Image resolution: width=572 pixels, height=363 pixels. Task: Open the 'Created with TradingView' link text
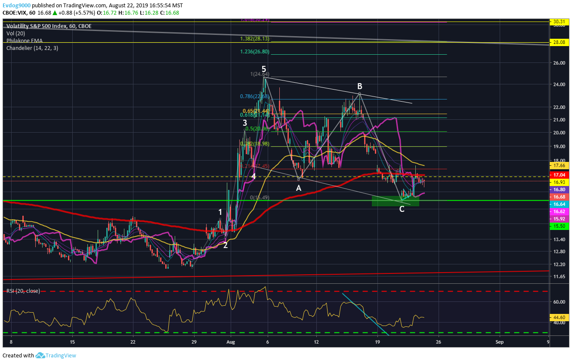pos(39,355)
